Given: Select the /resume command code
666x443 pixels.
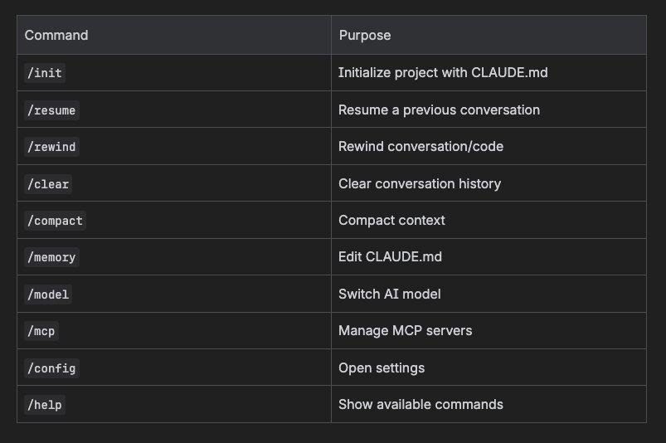Looking at the screenshot, I should 51,110.
